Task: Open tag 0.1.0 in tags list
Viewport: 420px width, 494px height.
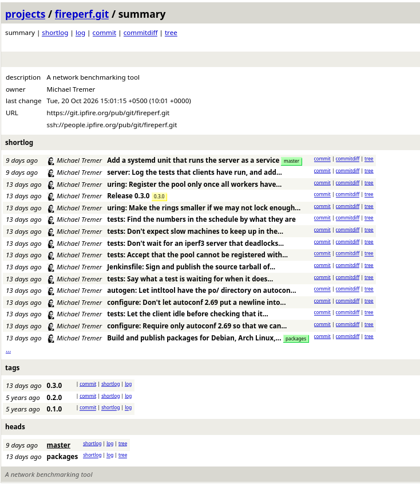Action: [54, 409]
